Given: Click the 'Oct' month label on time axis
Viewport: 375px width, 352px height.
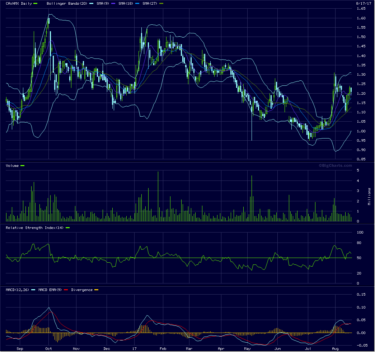Looking at the screenshot, I should pyautogui.click(x=48, y=349).
